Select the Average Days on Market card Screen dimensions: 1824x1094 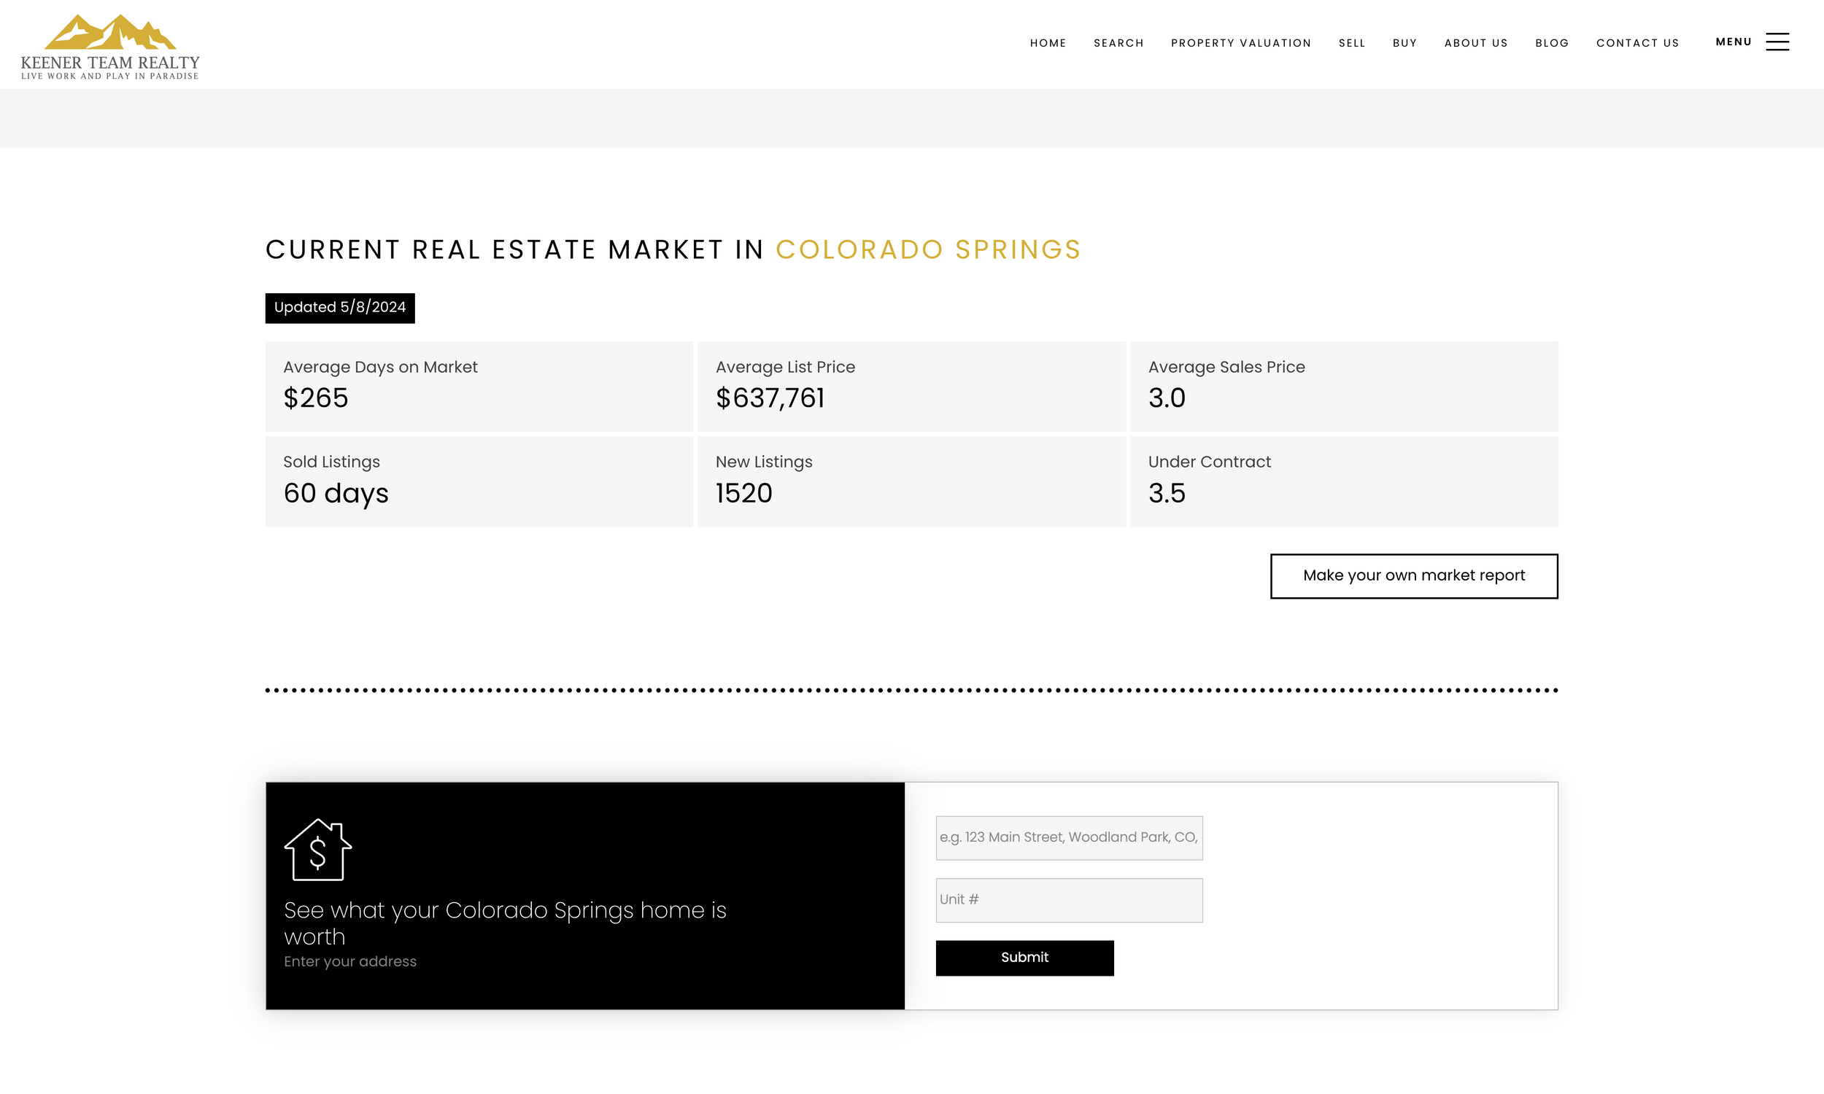[x=479, y=386]
